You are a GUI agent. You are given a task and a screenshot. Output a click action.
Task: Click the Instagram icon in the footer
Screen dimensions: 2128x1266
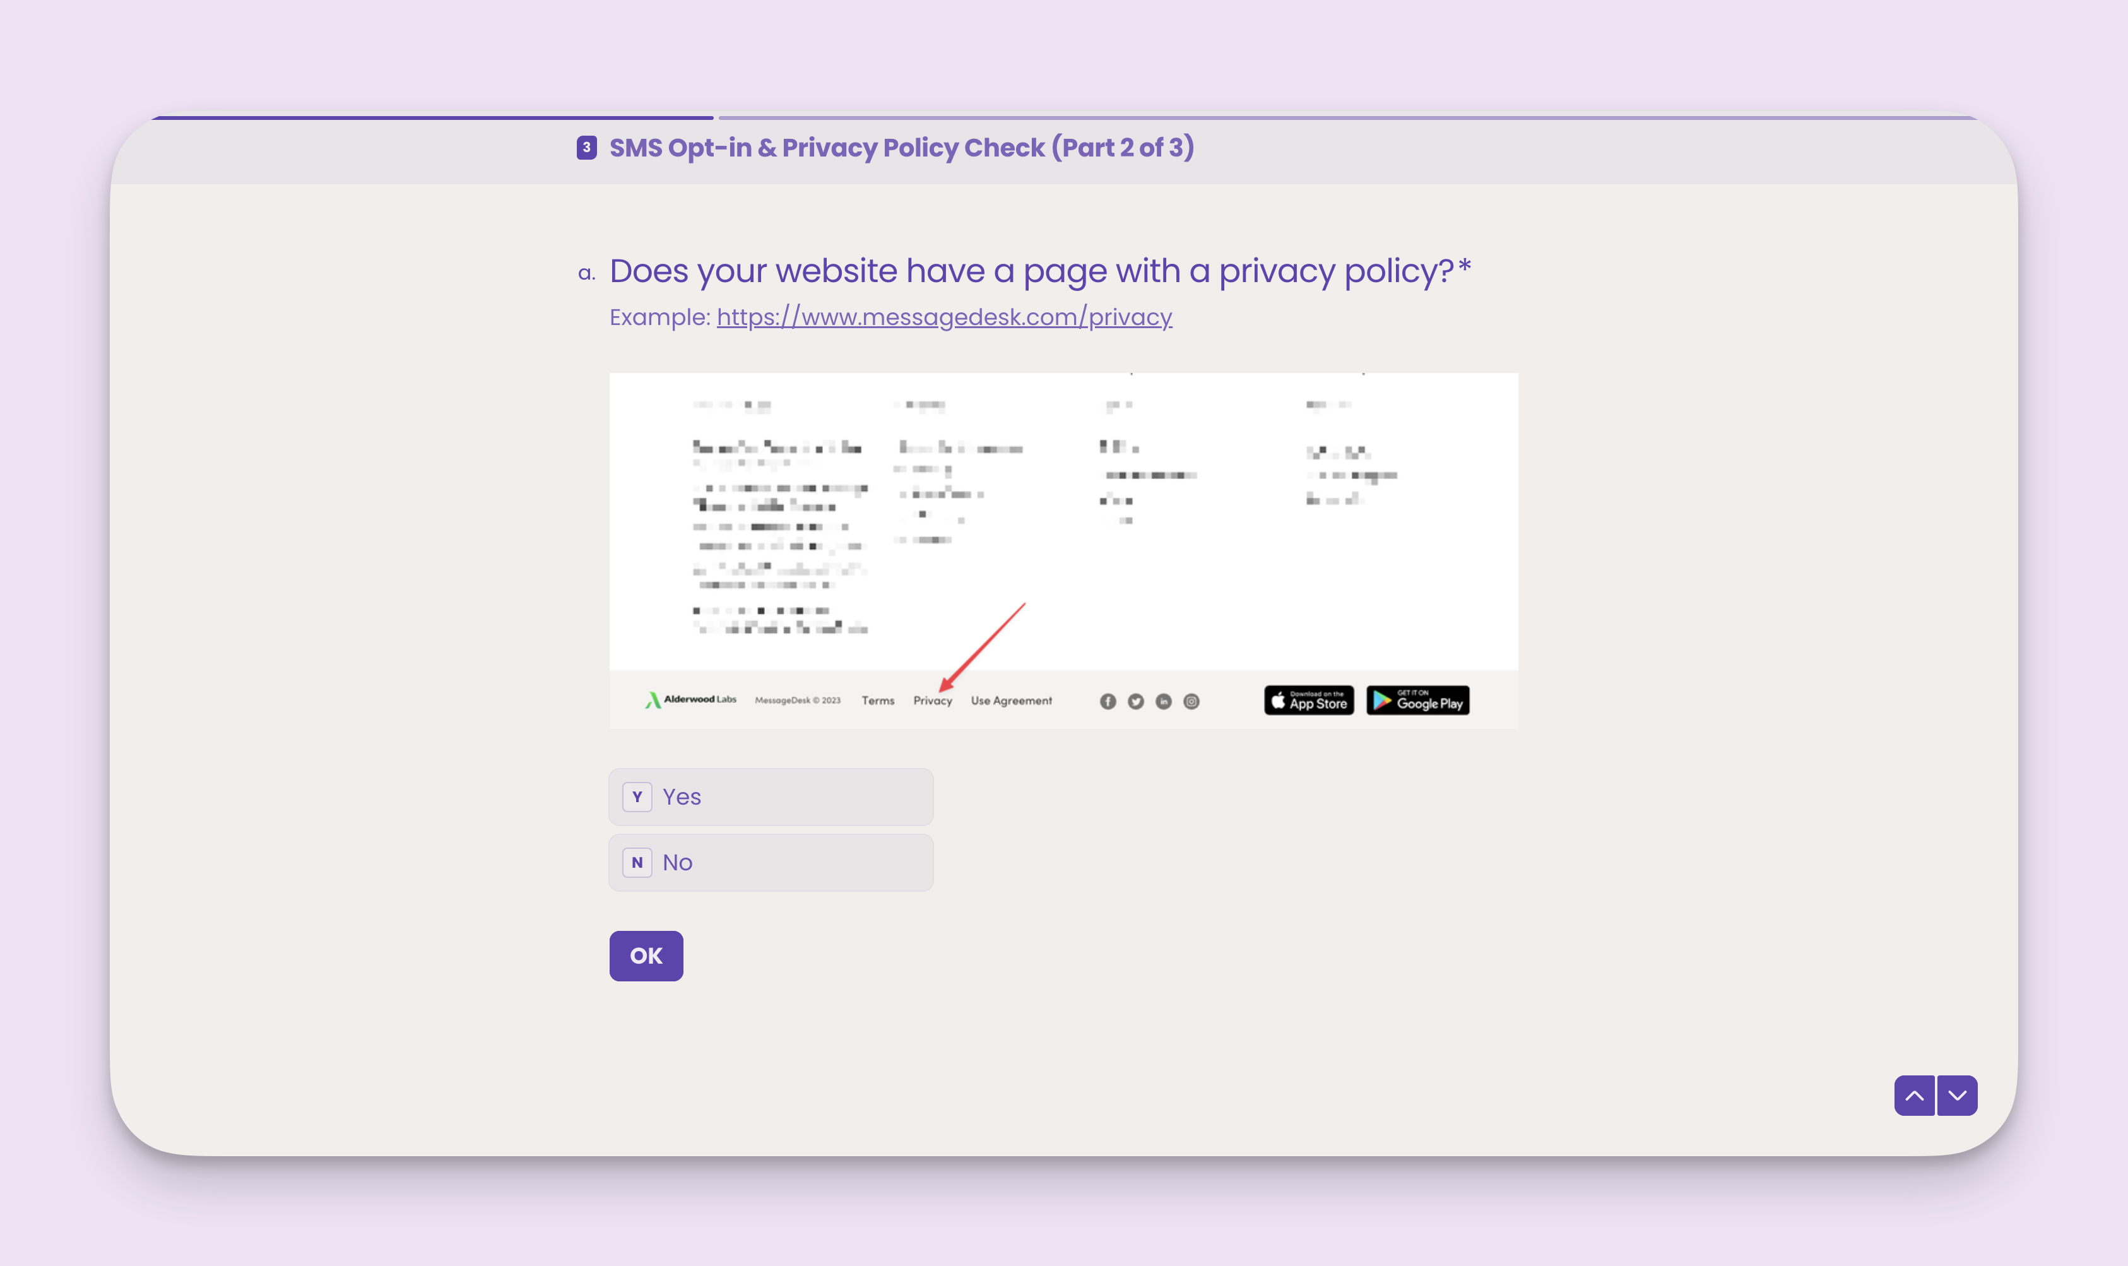pyautogui.click(x=1191, y=701)
